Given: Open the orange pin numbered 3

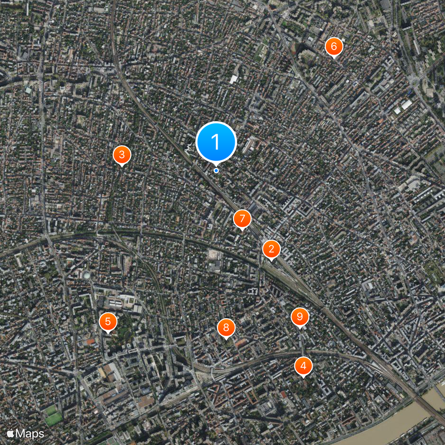Looking at the screenshot, I should (x=122, y=155).
